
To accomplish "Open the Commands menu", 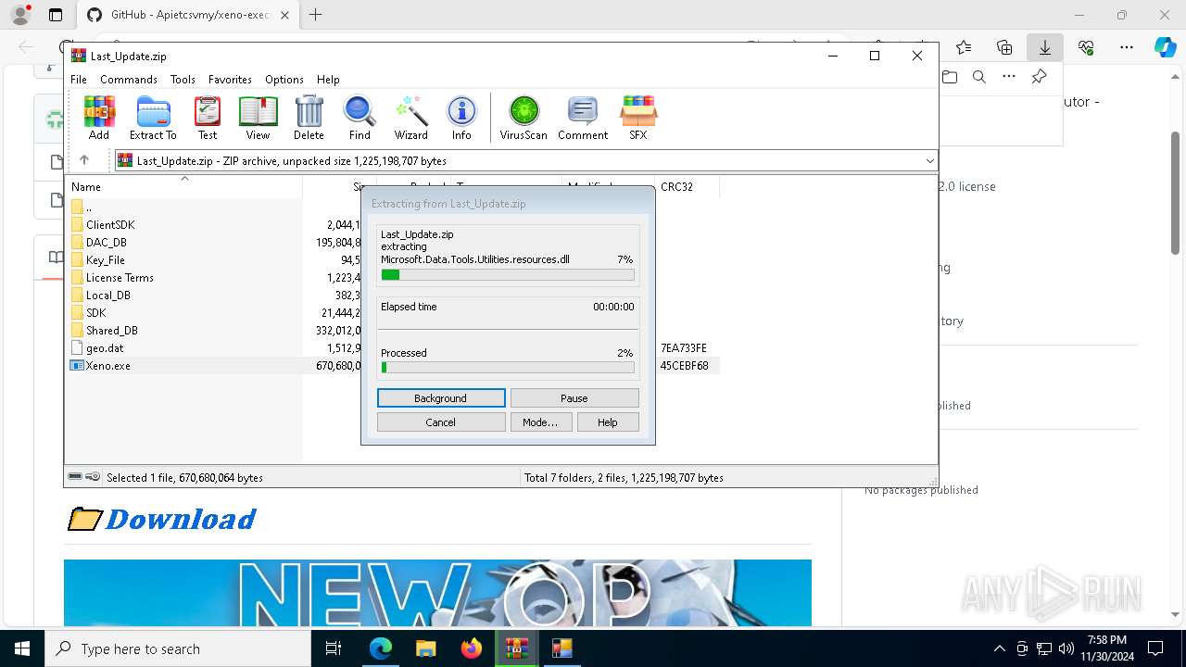I will [x=129, y=80].
